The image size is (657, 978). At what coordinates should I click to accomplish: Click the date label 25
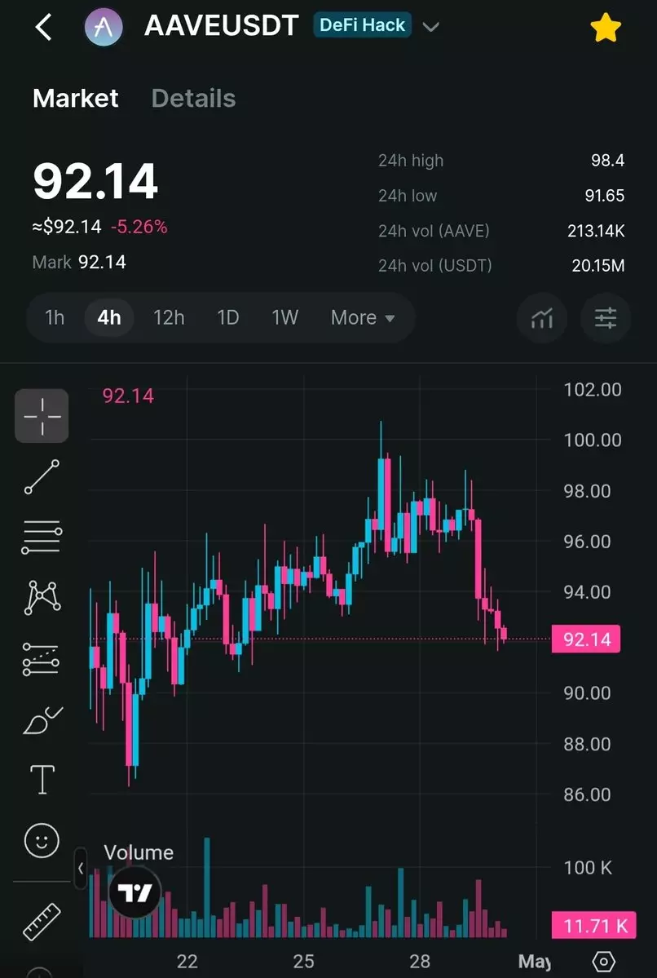click(x=303, y=961)
